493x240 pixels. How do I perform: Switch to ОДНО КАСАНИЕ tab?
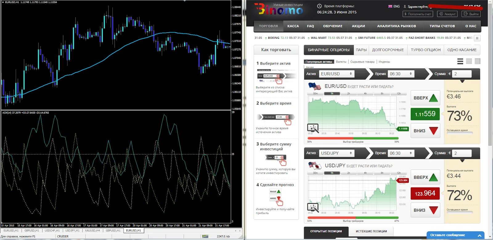462,50
